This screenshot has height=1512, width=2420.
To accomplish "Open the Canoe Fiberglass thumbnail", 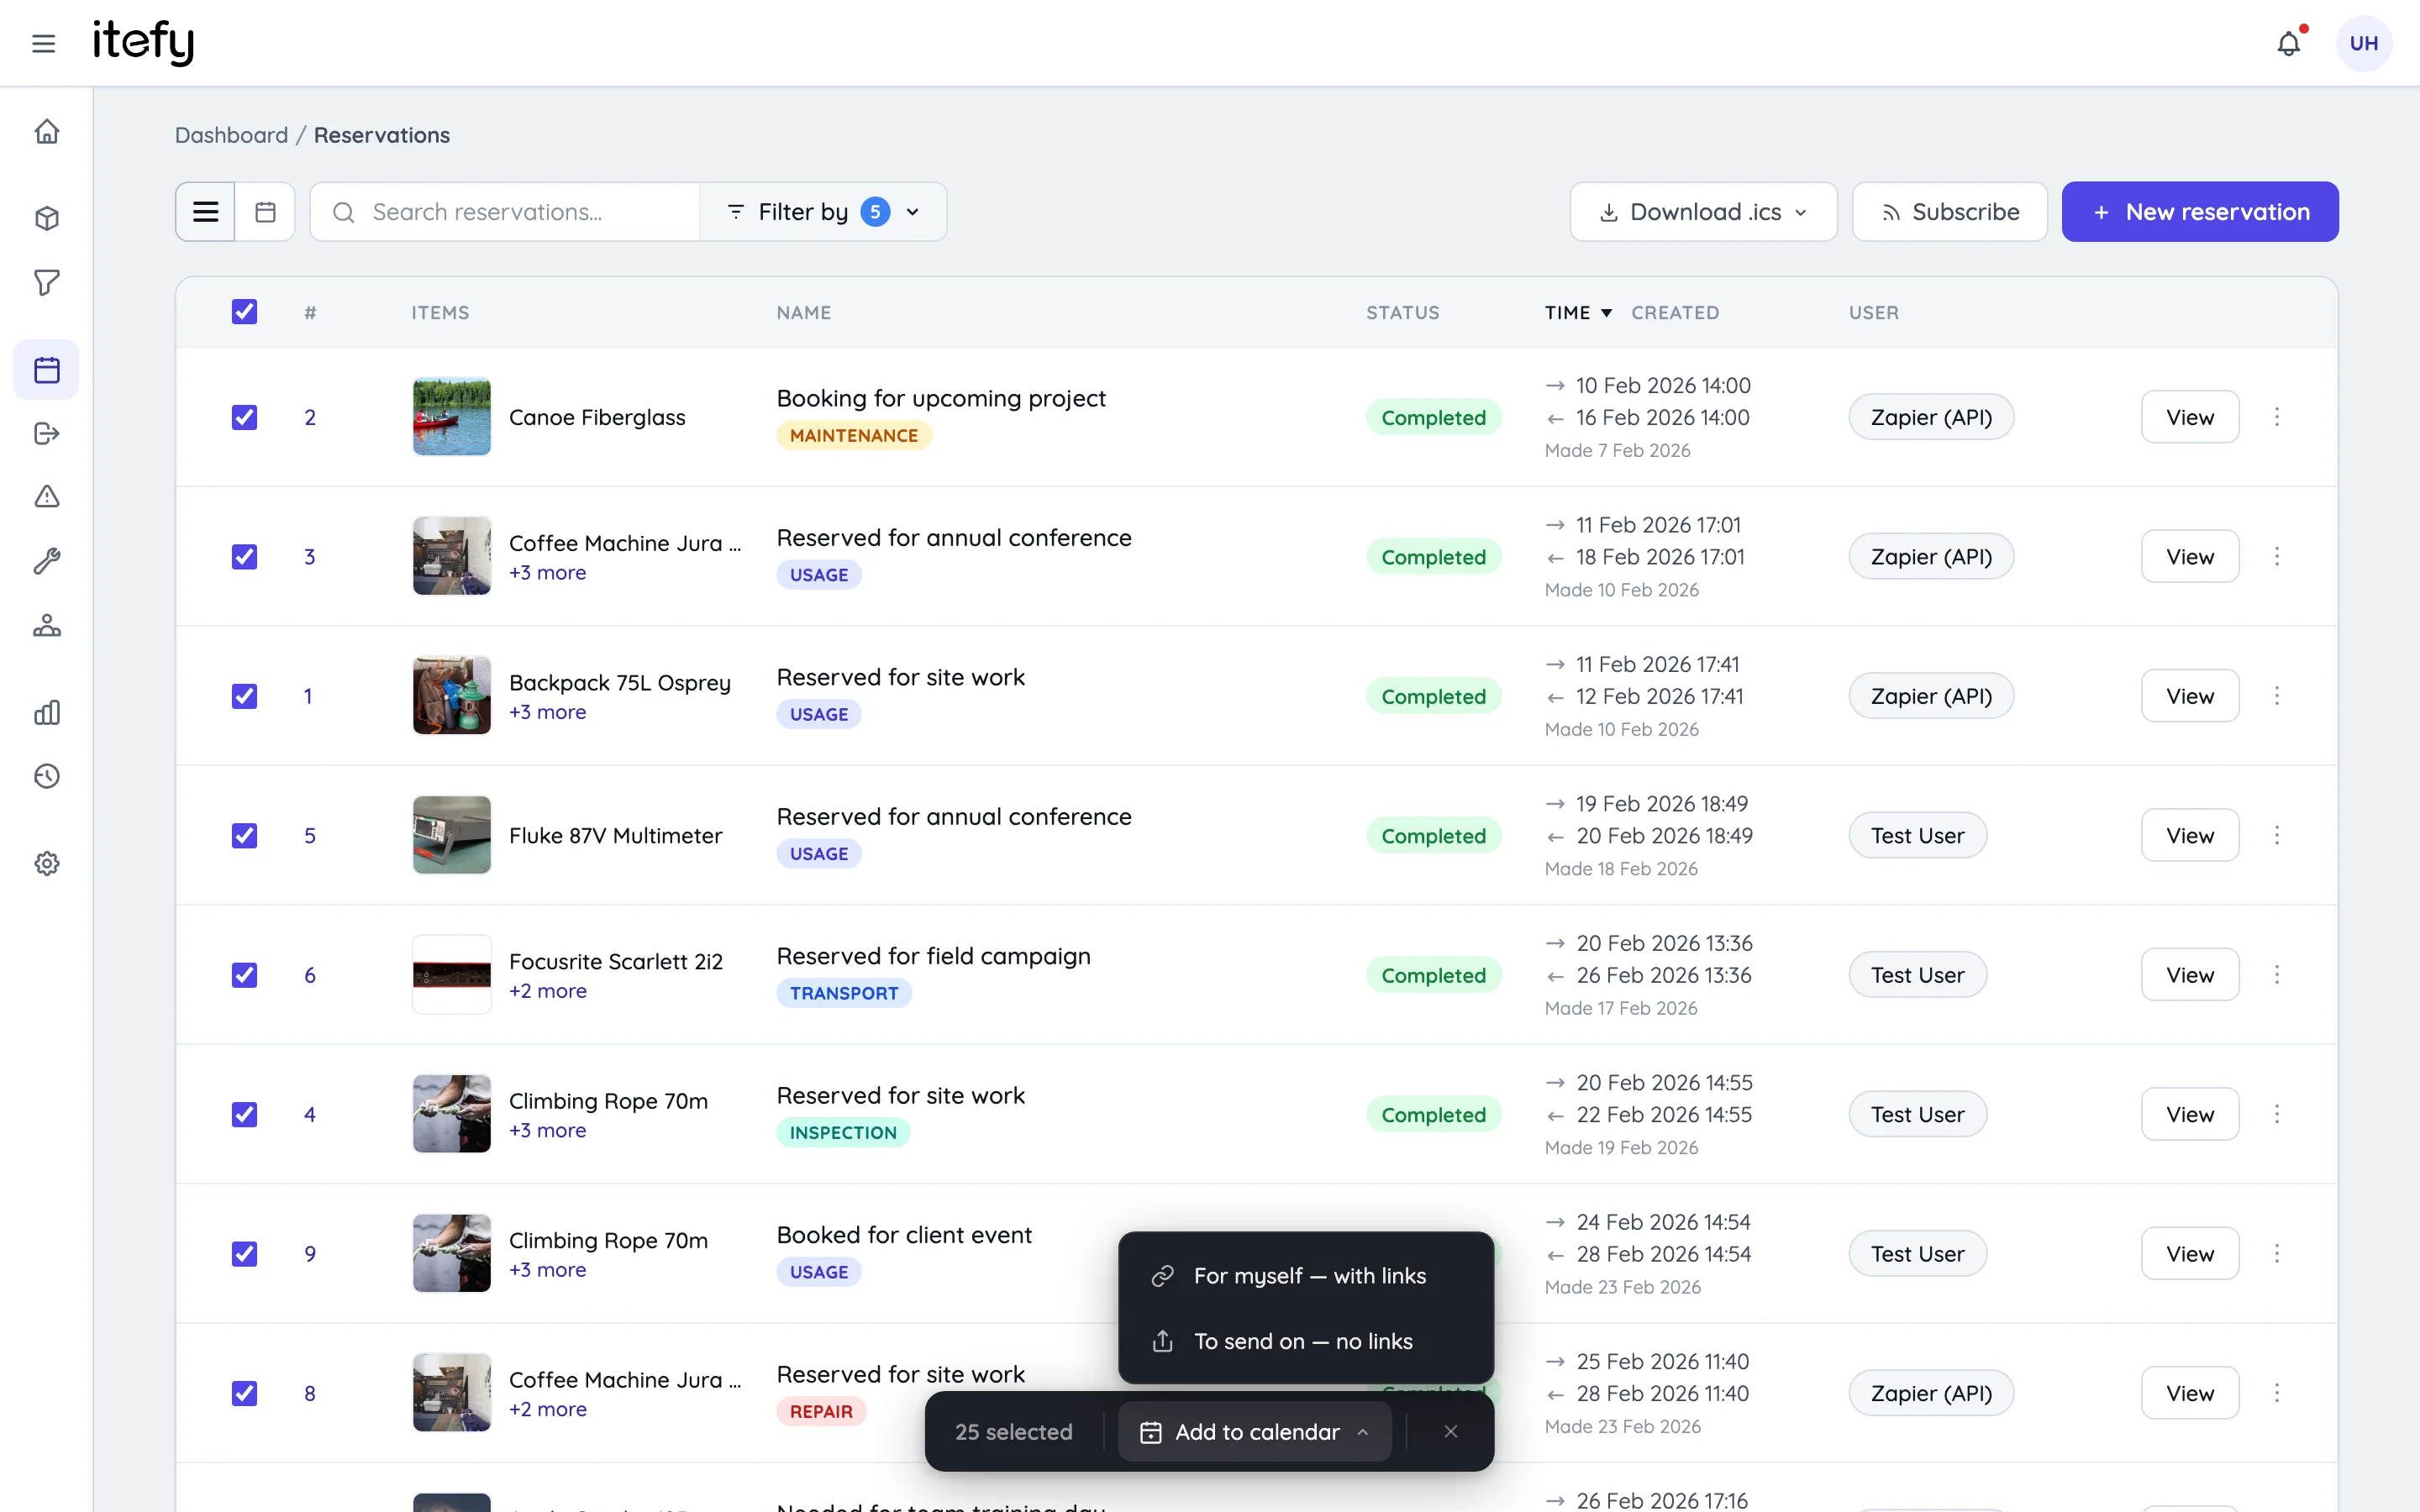I will [452, 417].
